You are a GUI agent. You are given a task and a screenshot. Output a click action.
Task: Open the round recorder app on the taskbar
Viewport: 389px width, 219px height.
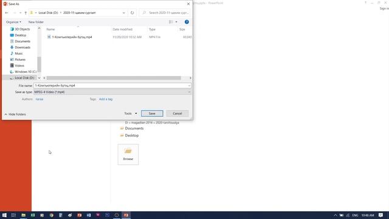pos(117,215)
